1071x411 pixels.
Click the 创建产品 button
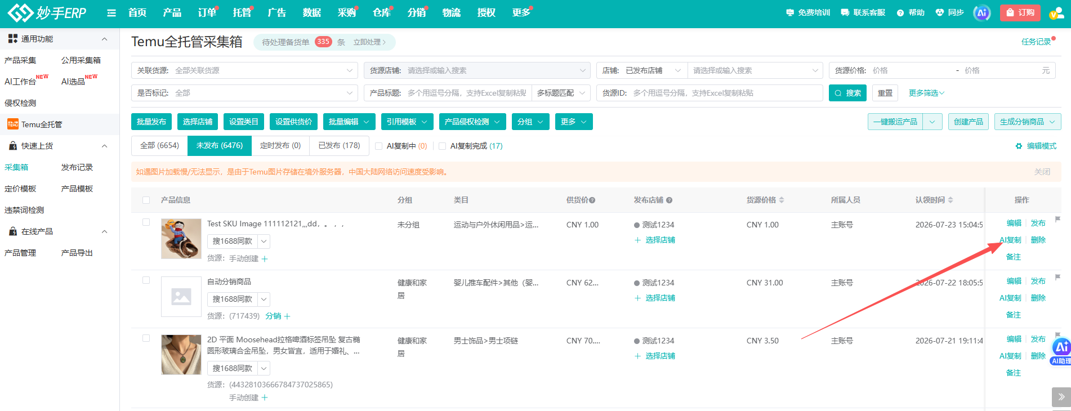[x=969, y=122]
